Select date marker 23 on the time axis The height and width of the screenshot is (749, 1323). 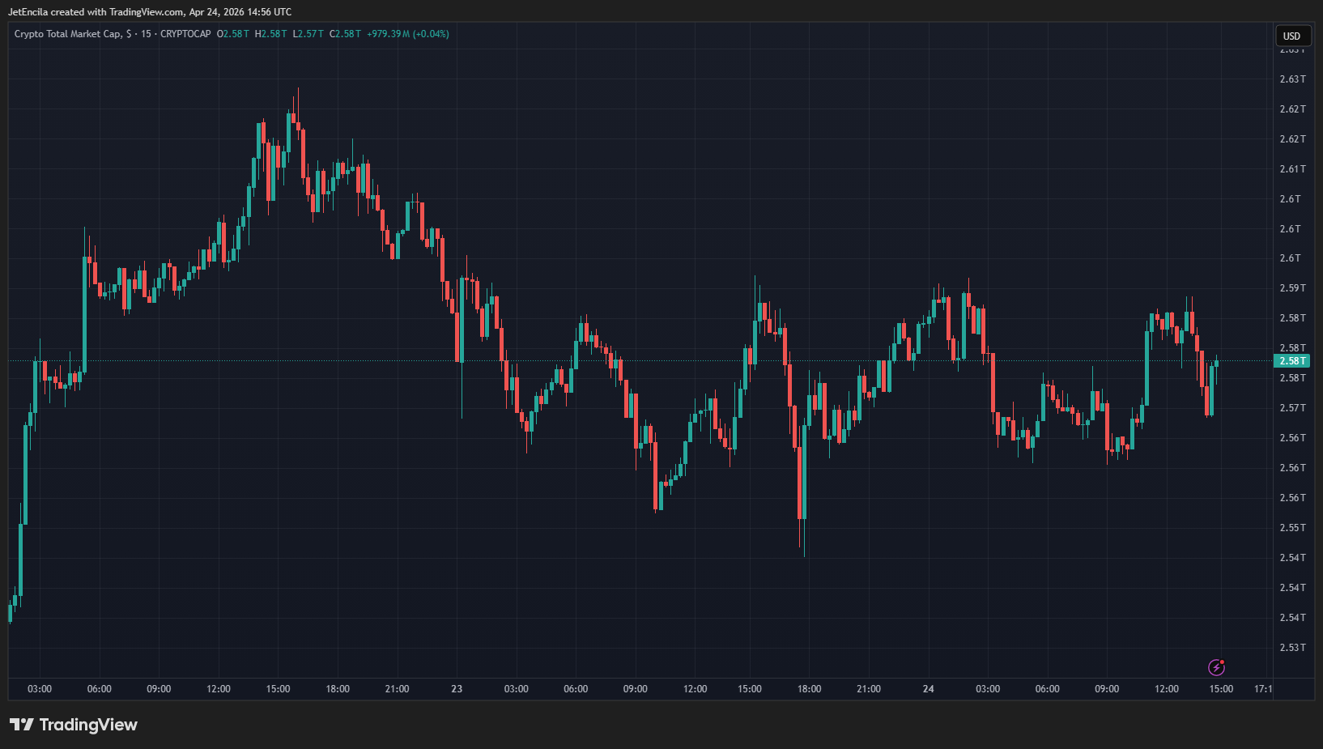457,689
